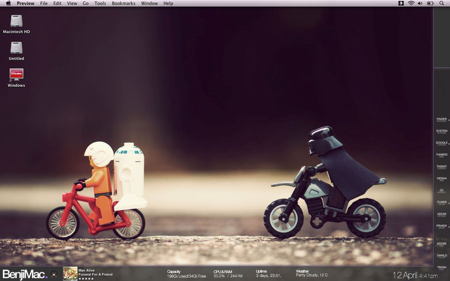Select the Macintosh HD drive icon
Viewport: 450px width, 281px height.
coord(16,21)
